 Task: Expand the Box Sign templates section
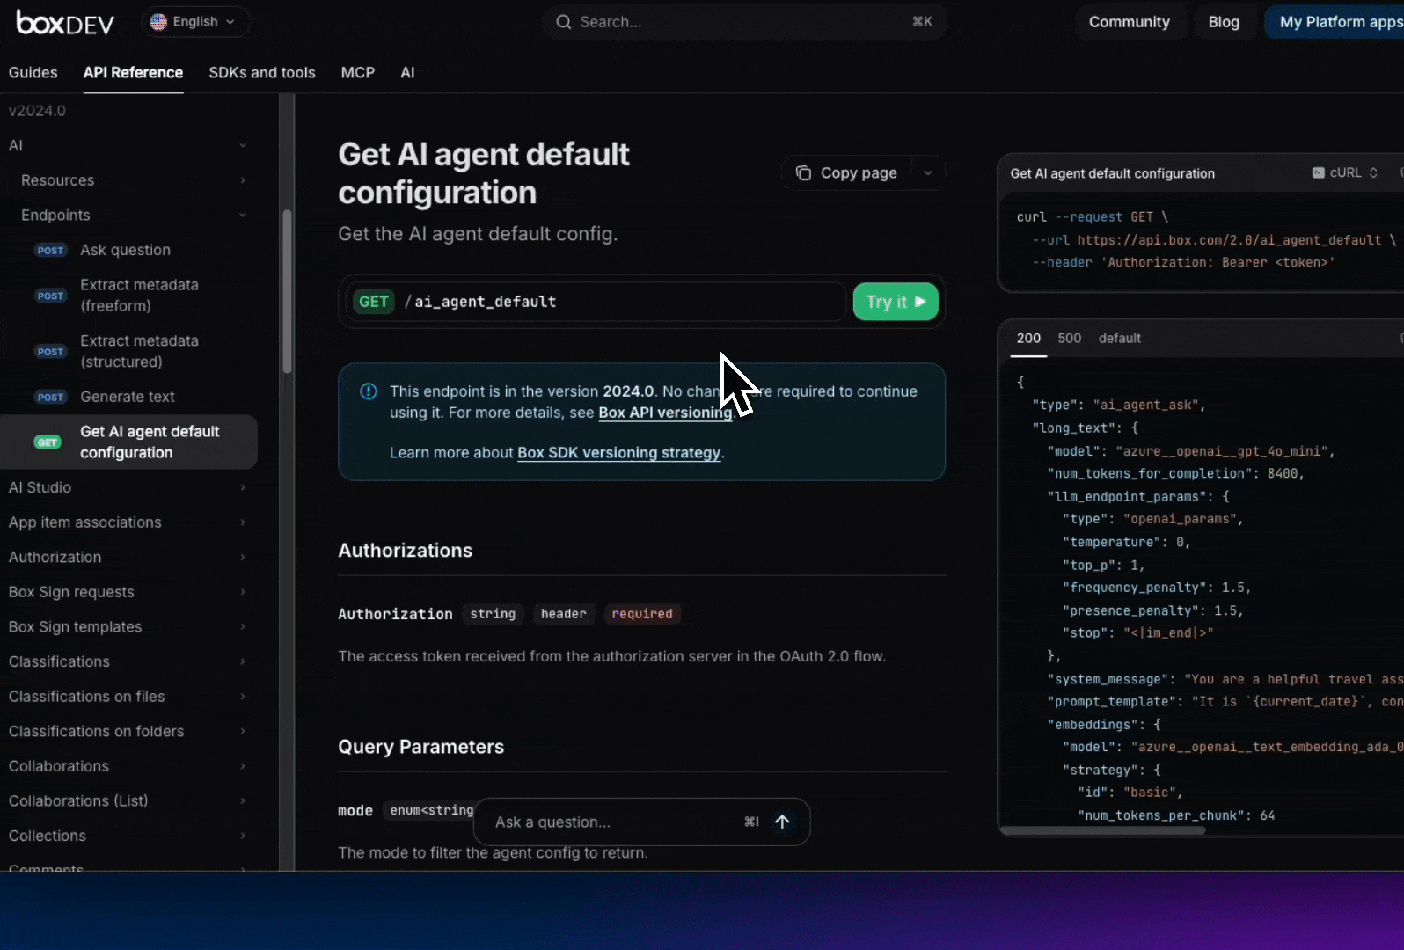pyautogui.click(x=128, y=627)
